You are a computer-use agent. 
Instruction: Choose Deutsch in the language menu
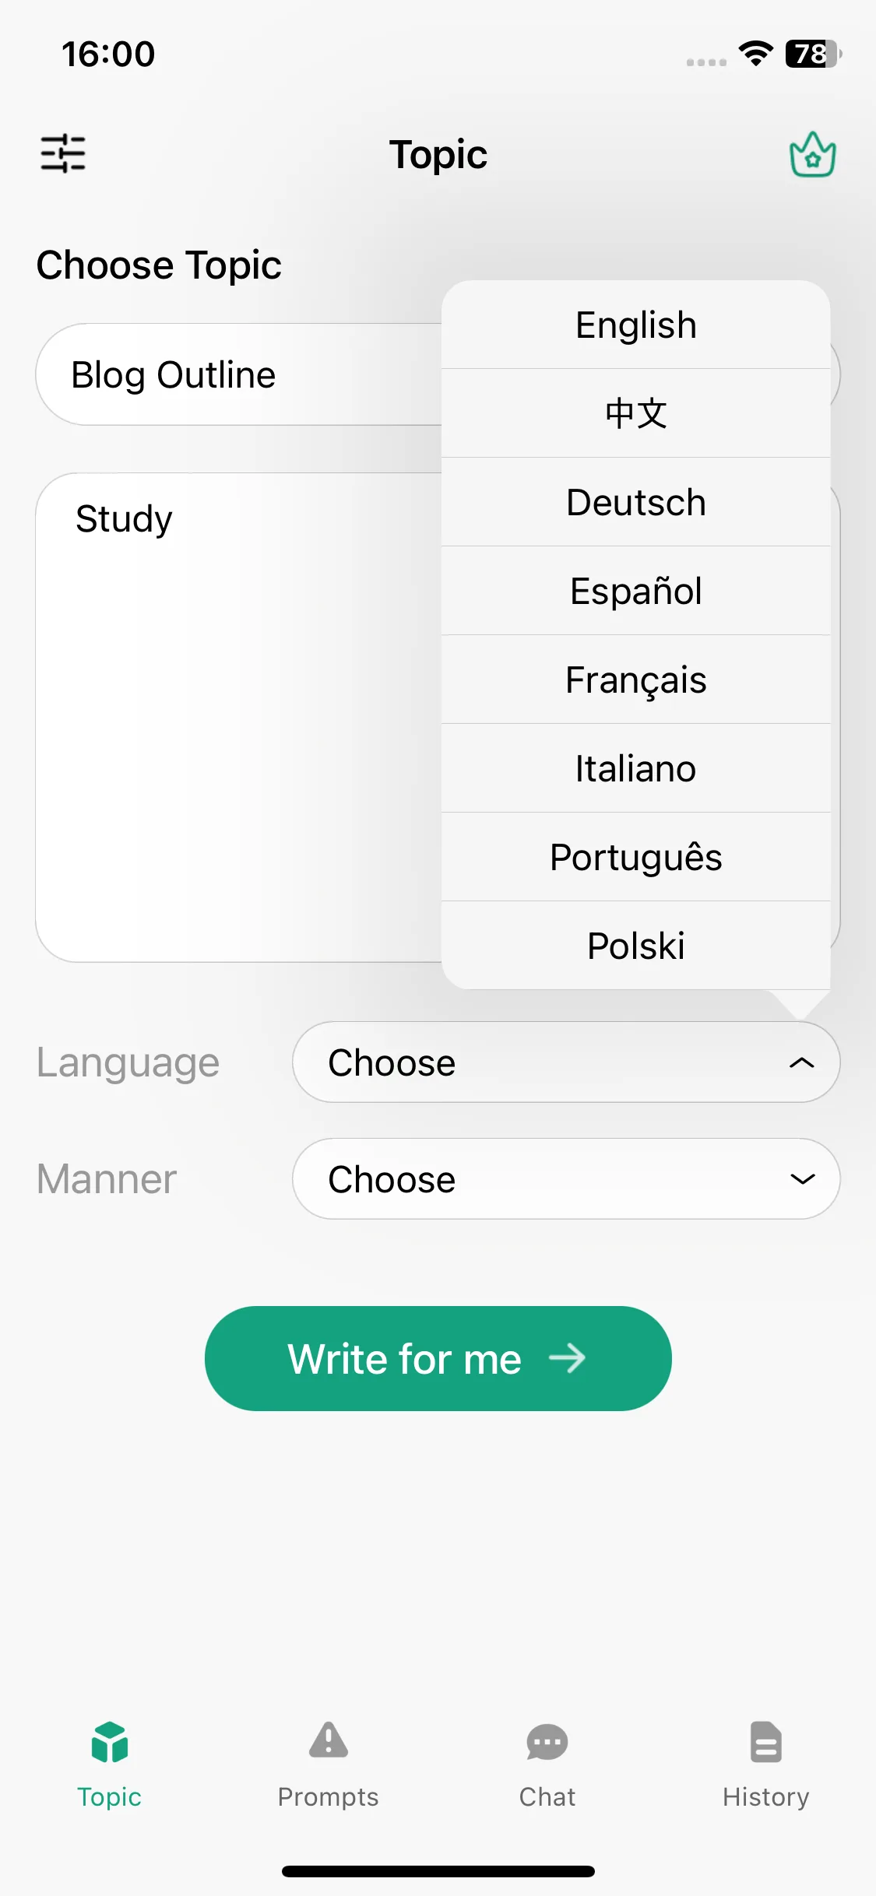coord(635,502)
